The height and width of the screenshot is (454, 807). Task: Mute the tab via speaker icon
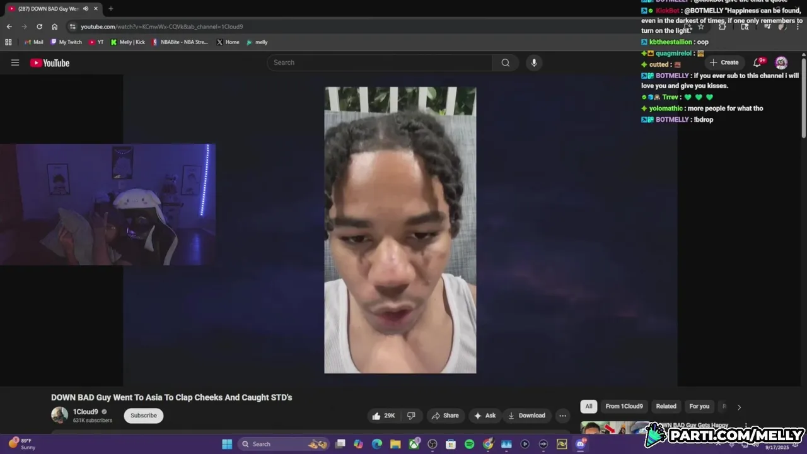click(85, 9)
